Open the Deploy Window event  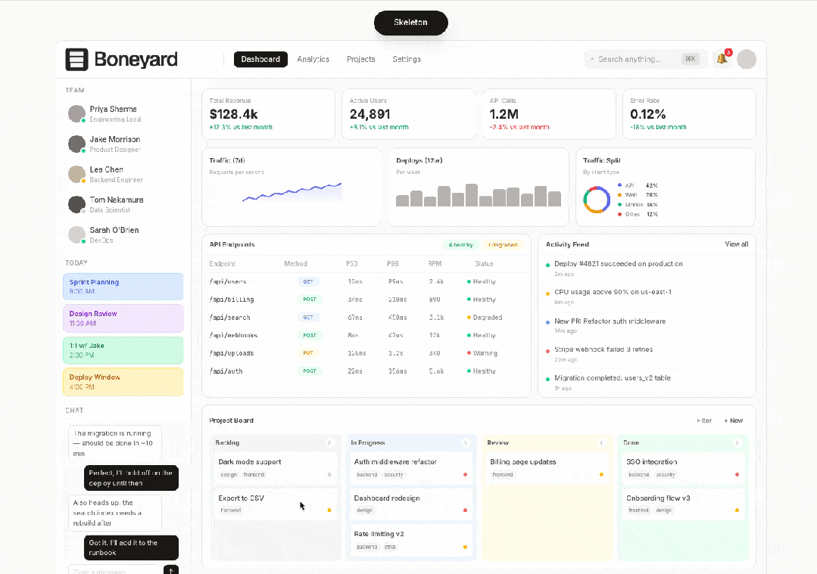123,382
